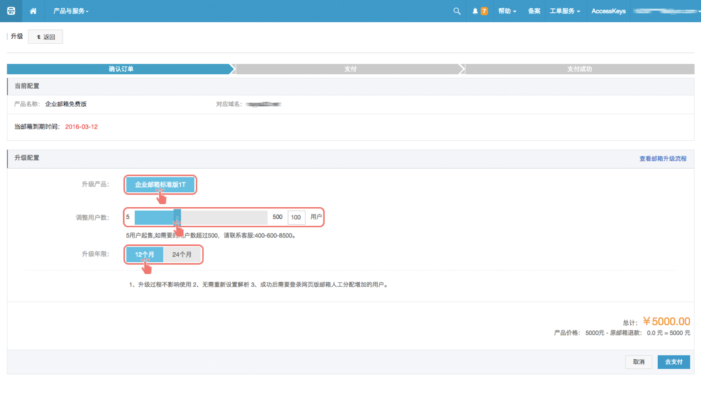
Task: Open search with the magnifier icon
Action: [457, 11]
